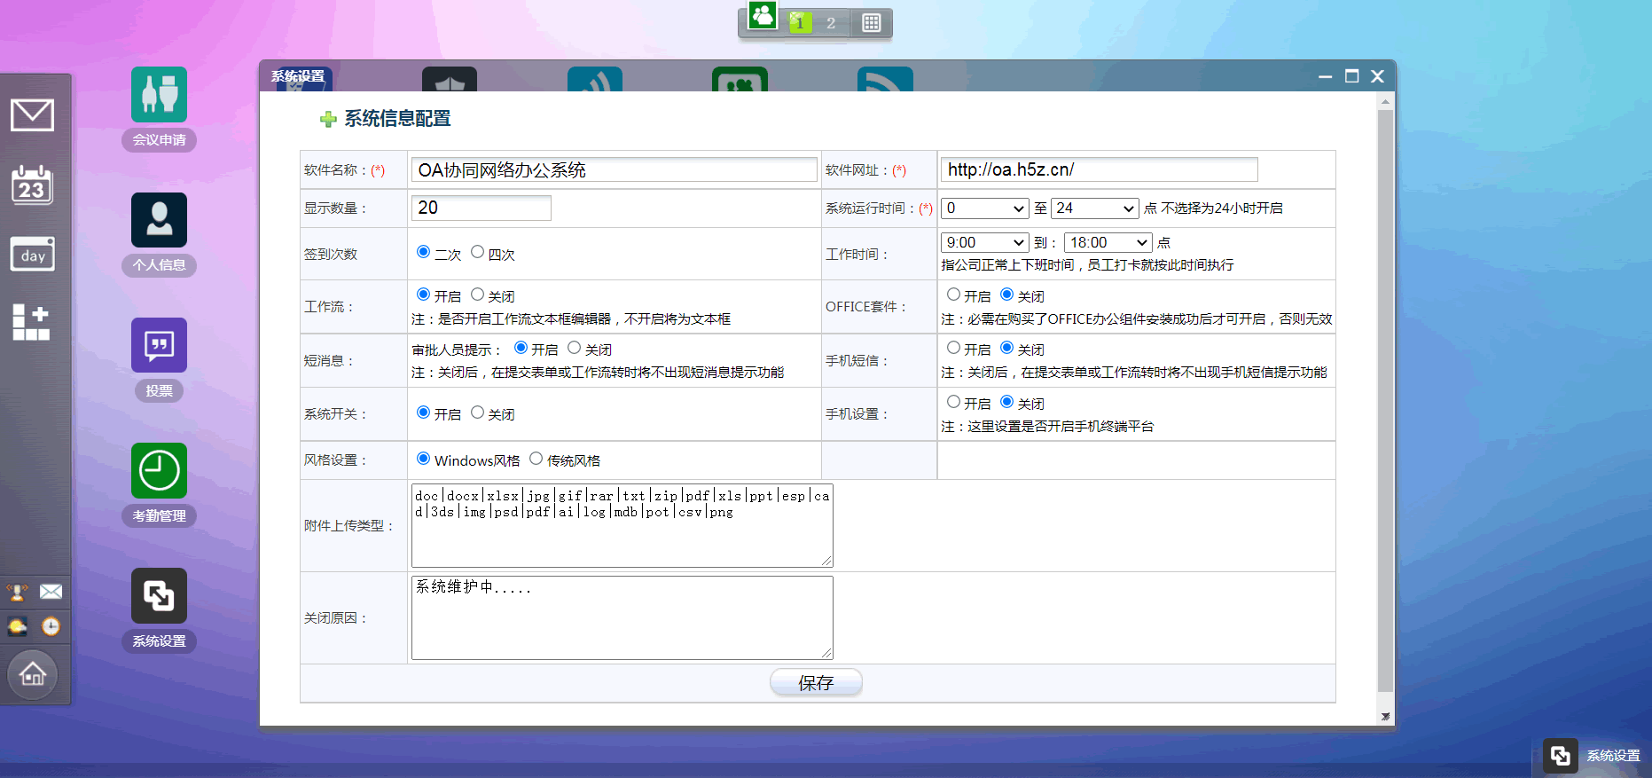Click the window's vertical scrollbar
The height and width of the screenshot is (778, 1652).
point(1385,399)
